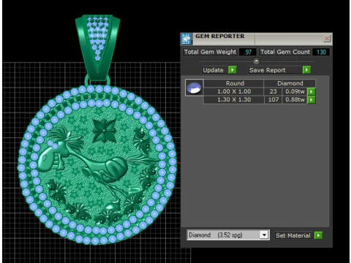Collapse the panel using the round arrow toggle
Image resolution: width=351 pixels, height=263 pixels.
tap(257, 61)
